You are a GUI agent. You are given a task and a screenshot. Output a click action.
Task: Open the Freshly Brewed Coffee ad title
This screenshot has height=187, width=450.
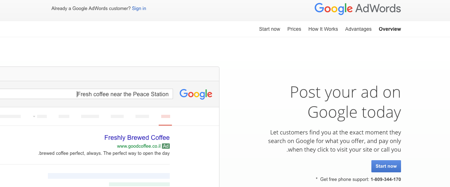point(137,138)
